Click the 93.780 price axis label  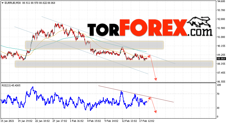221,10
